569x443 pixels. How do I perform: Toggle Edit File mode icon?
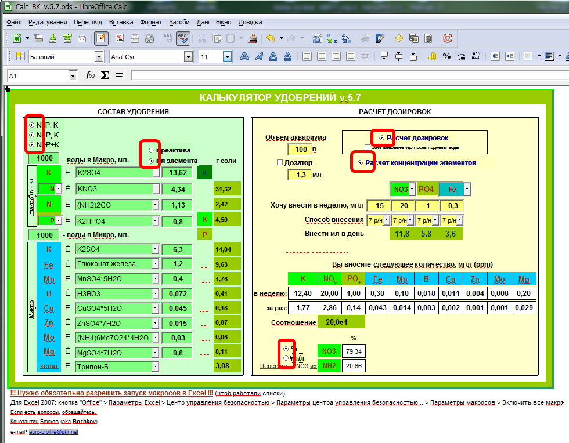tap(101, 39)
